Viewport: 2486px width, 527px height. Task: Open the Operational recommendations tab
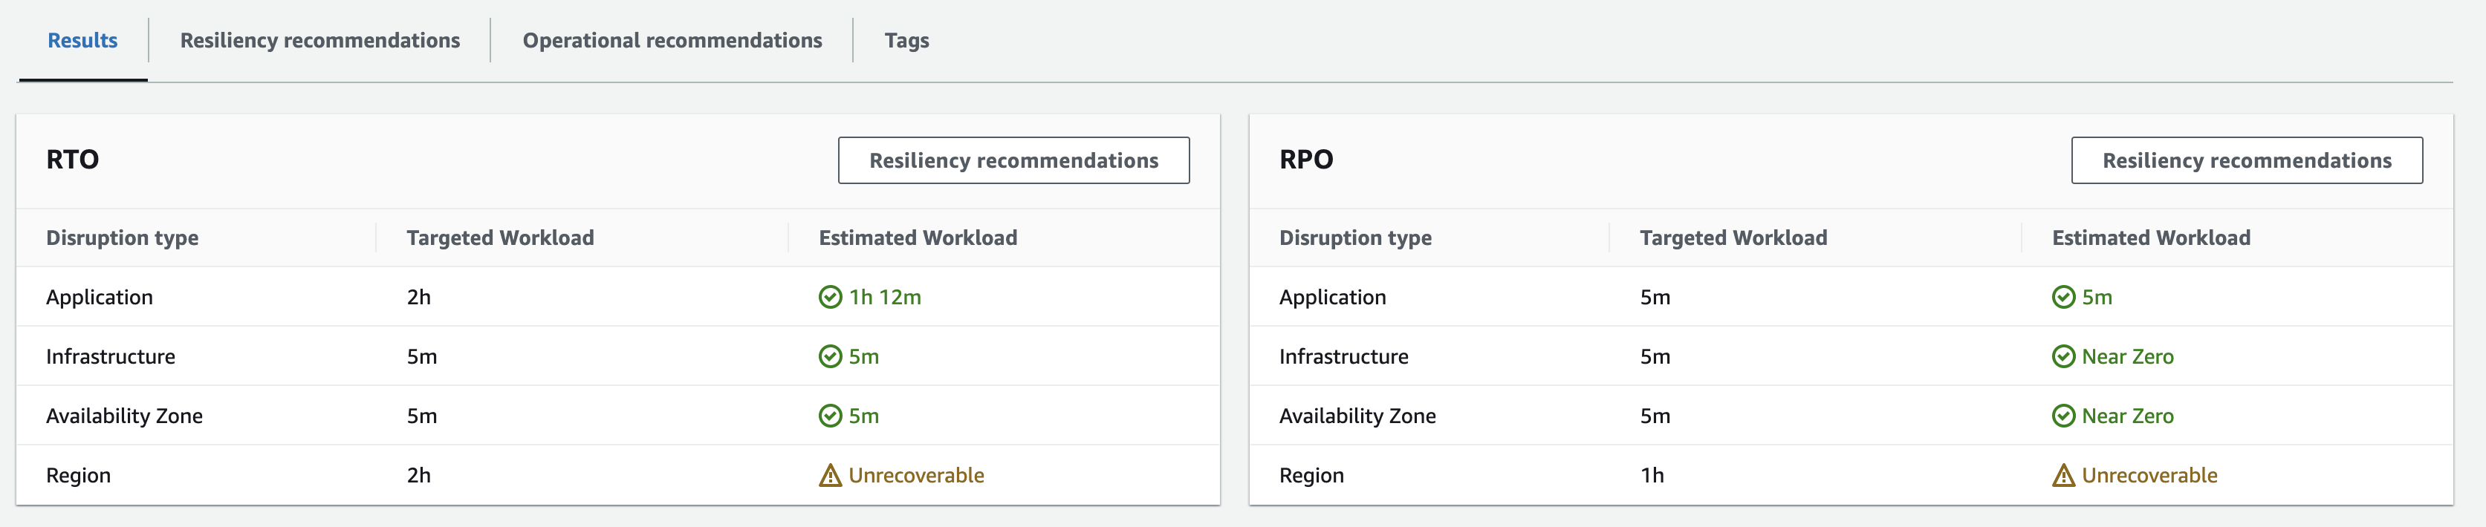[x=672, y=41]
